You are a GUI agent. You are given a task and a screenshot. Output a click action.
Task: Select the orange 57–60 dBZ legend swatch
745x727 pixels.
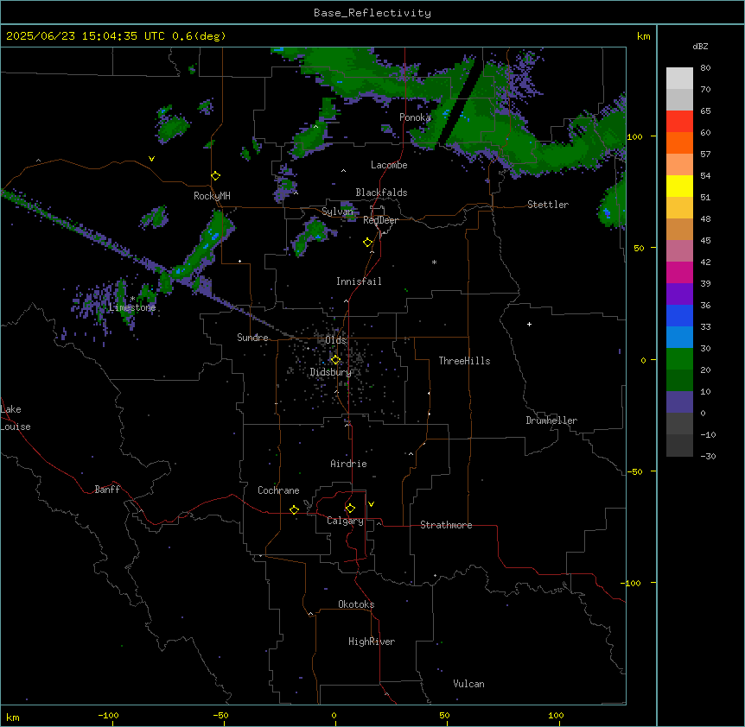[x=679, y=142]
